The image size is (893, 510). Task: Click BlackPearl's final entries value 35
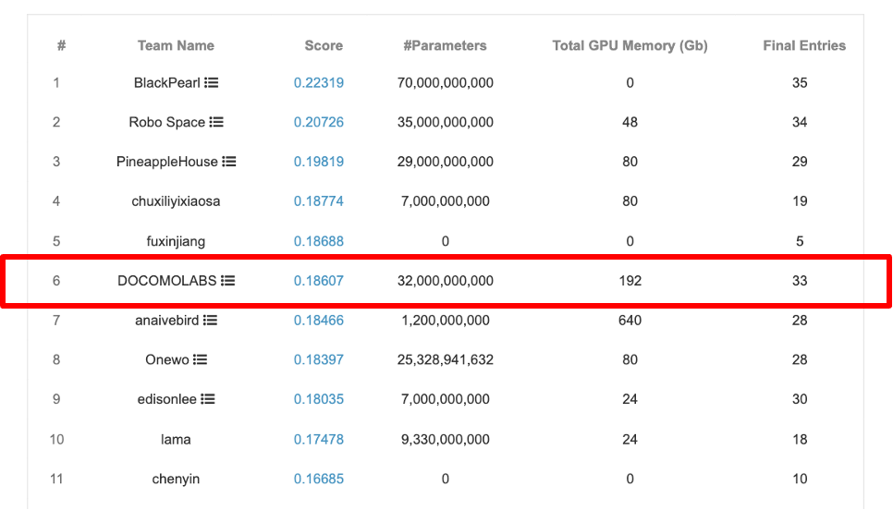coord(800,82)
